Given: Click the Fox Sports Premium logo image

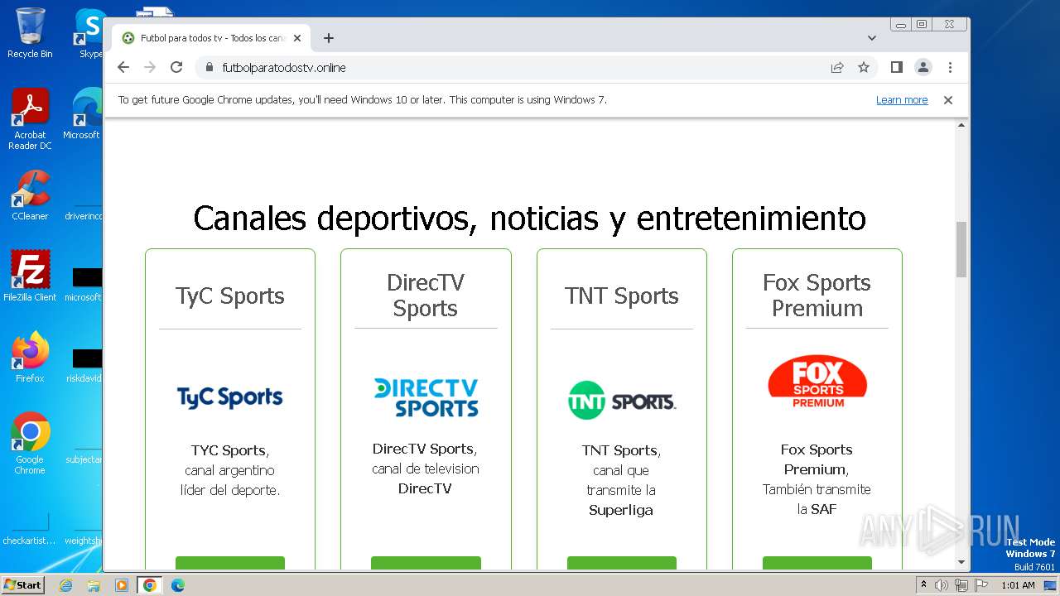Looking at the screenshot, I should (x=817, y=382).
